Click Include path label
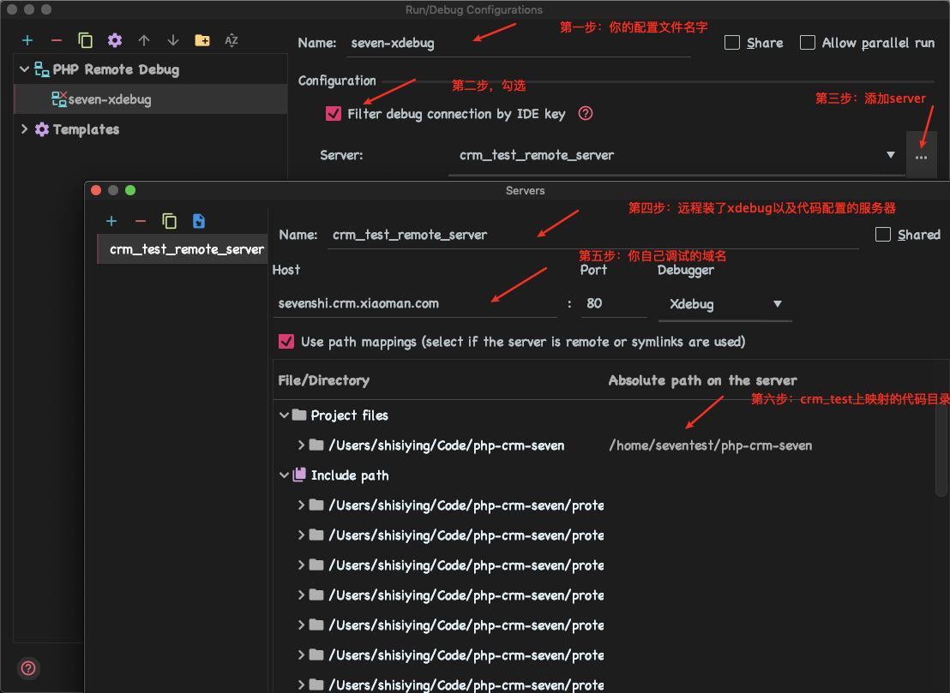Image resolution: width=950 pixels, height=693 pixels. point(350,475)
